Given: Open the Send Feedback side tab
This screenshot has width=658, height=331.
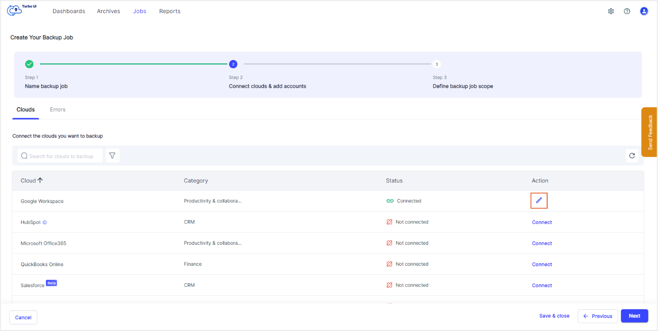Looking at the screenshot, I should [649, 132].
